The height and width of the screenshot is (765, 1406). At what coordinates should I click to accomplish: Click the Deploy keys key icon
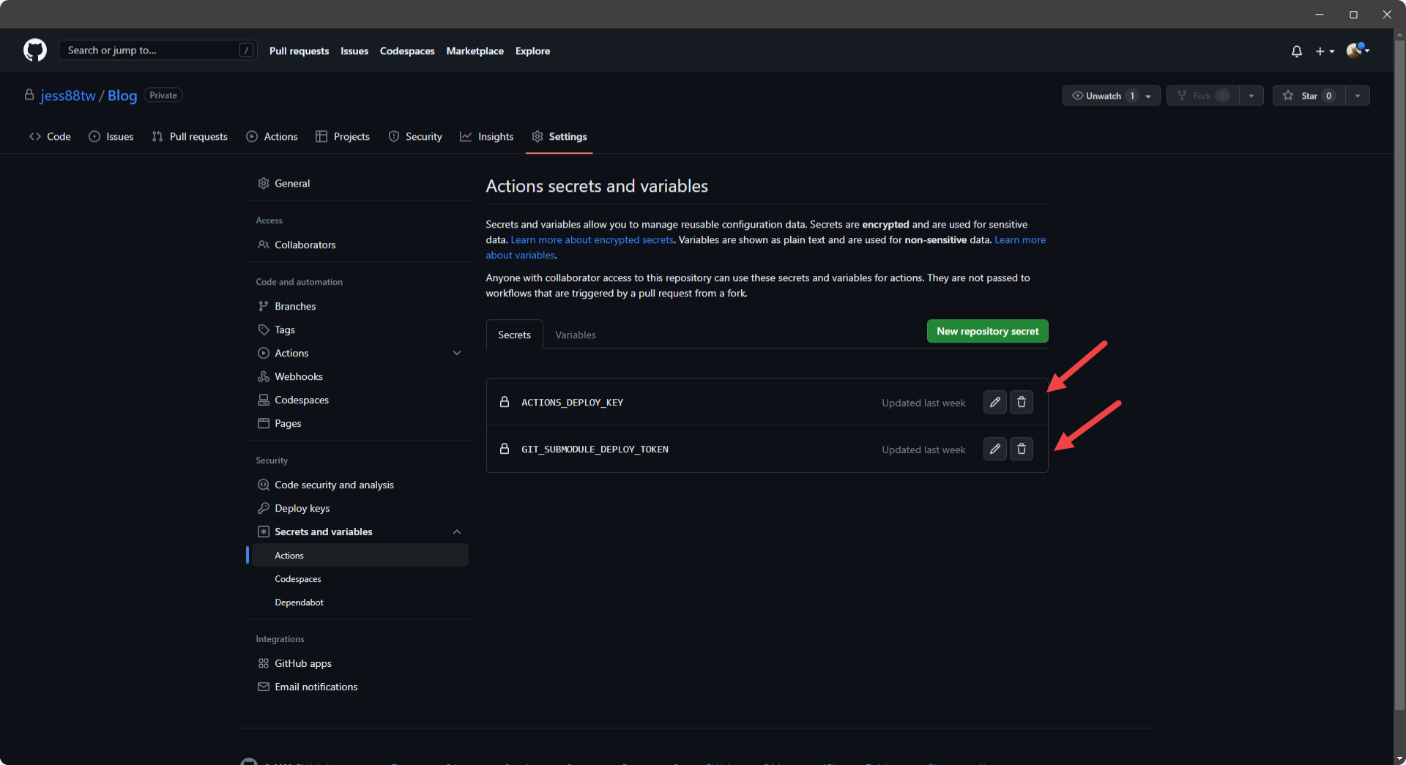[264, 509]
